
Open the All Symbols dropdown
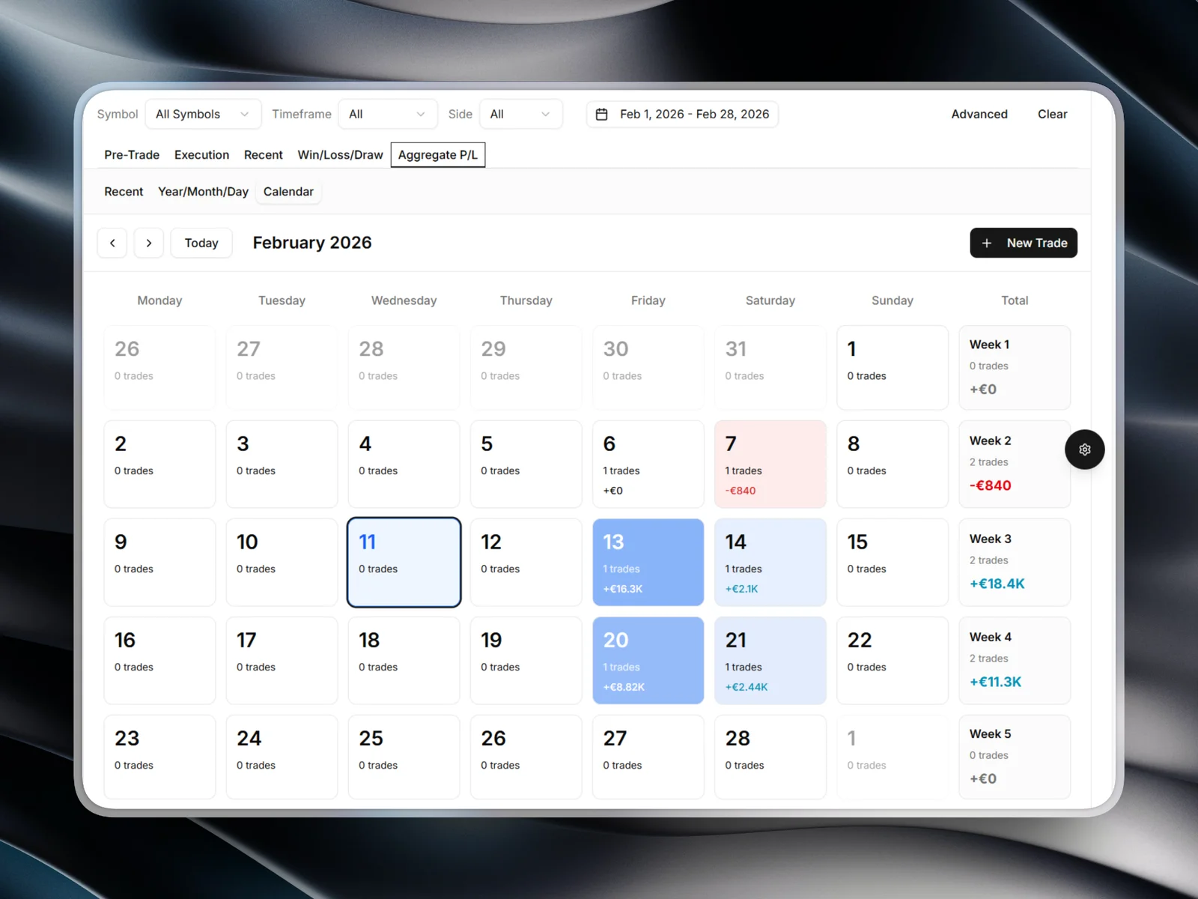point(203,114)
